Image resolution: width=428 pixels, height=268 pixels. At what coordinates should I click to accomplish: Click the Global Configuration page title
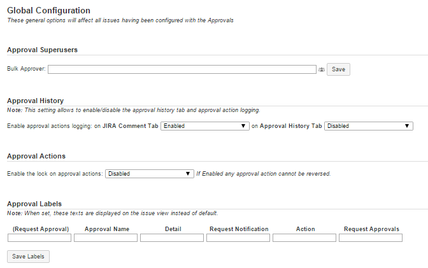[x=48, y=10]
